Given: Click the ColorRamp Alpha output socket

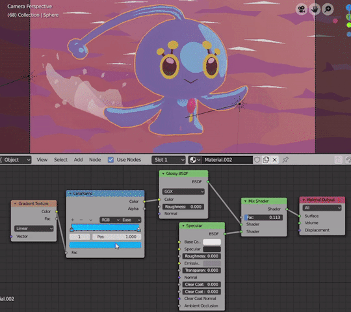Looking at the screenshot, I should pyautogui.click(x=144, y=209).
